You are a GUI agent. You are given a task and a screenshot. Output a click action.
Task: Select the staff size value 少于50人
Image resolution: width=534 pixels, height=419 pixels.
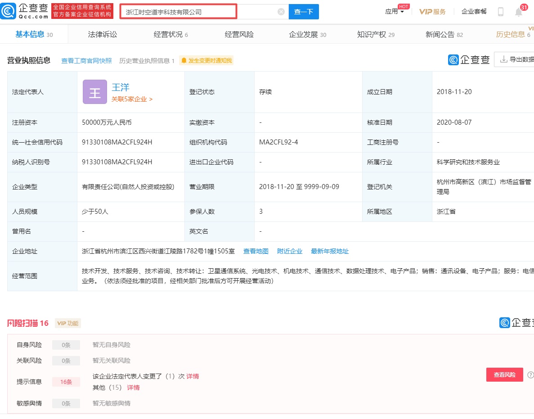[95, 212]
